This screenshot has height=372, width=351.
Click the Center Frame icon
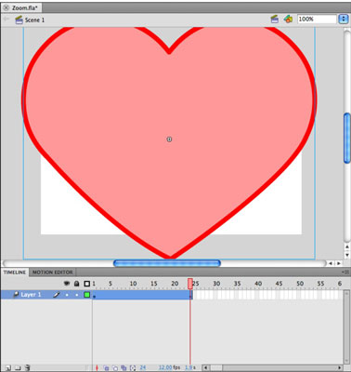(97, 367)
